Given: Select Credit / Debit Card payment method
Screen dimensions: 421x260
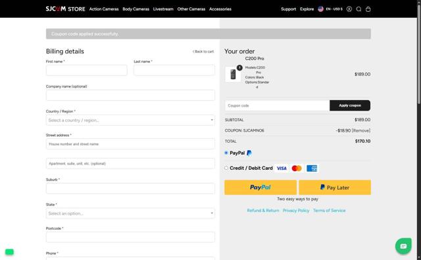Looking at the screenshot, I should point(226,168).
